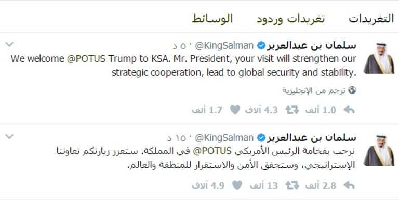Click second tweet's profile avatar
This screenshot has height=200, width=399.
coord(378,150)
